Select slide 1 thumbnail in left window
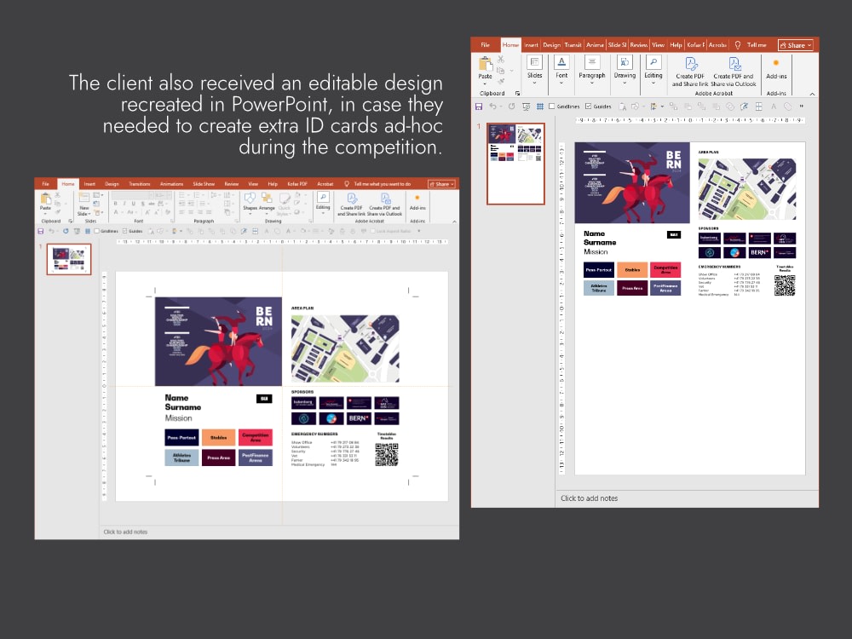Screen dimensions: 852x639 coord(69,259)
